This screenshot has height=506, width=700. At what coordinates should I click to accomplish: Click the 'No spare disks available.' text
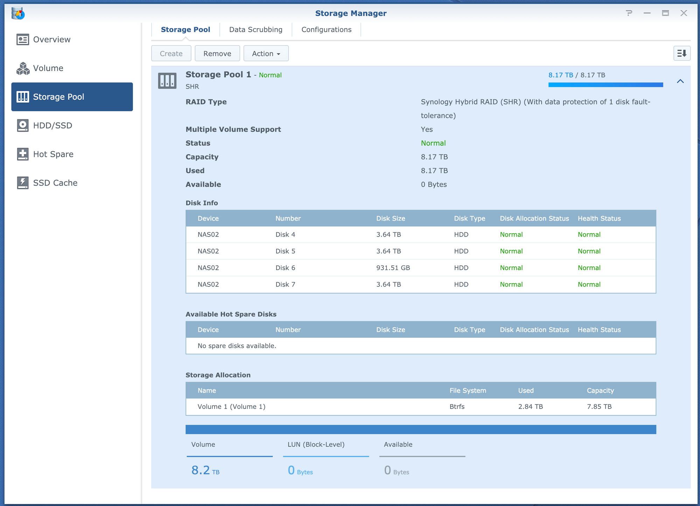point(237,346)
